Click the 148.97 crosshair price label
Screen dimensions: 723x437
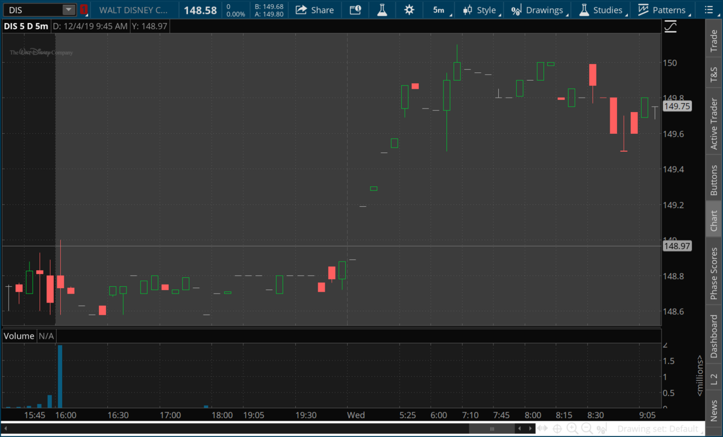pyautogui.click(x=677, y=246)
